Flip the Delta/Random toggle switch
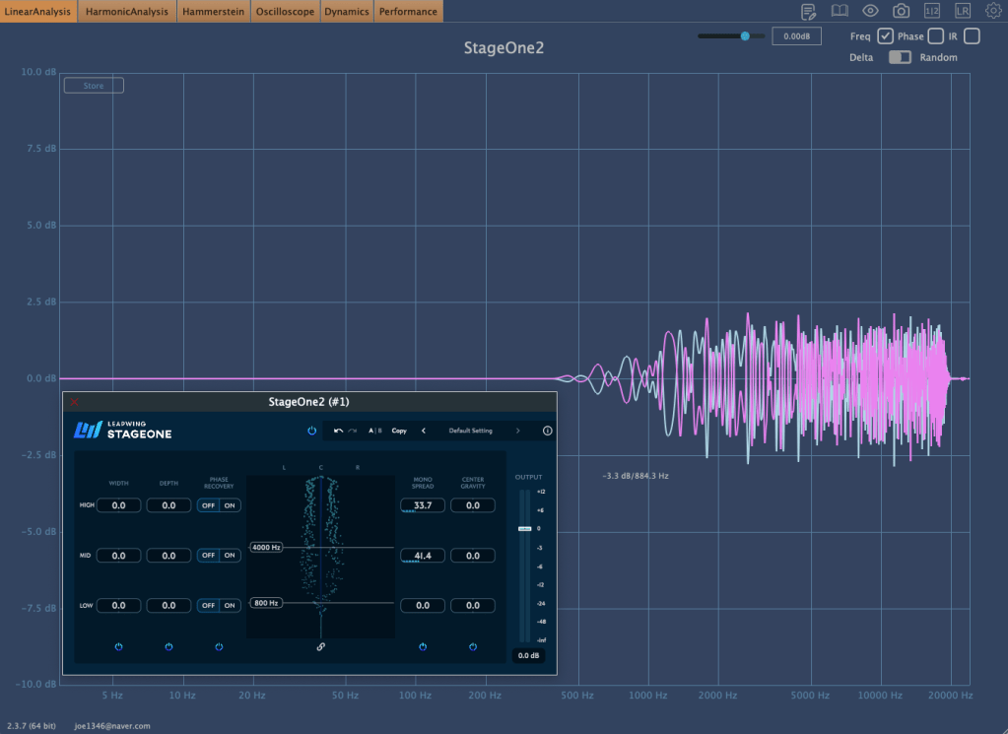Image resolution: width=1008 pixels, height=734 pixels. click(x=900, y=57)
